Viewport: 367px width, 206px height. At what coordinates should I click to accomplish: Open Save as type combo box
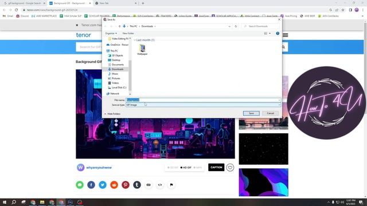coord(203,105)
